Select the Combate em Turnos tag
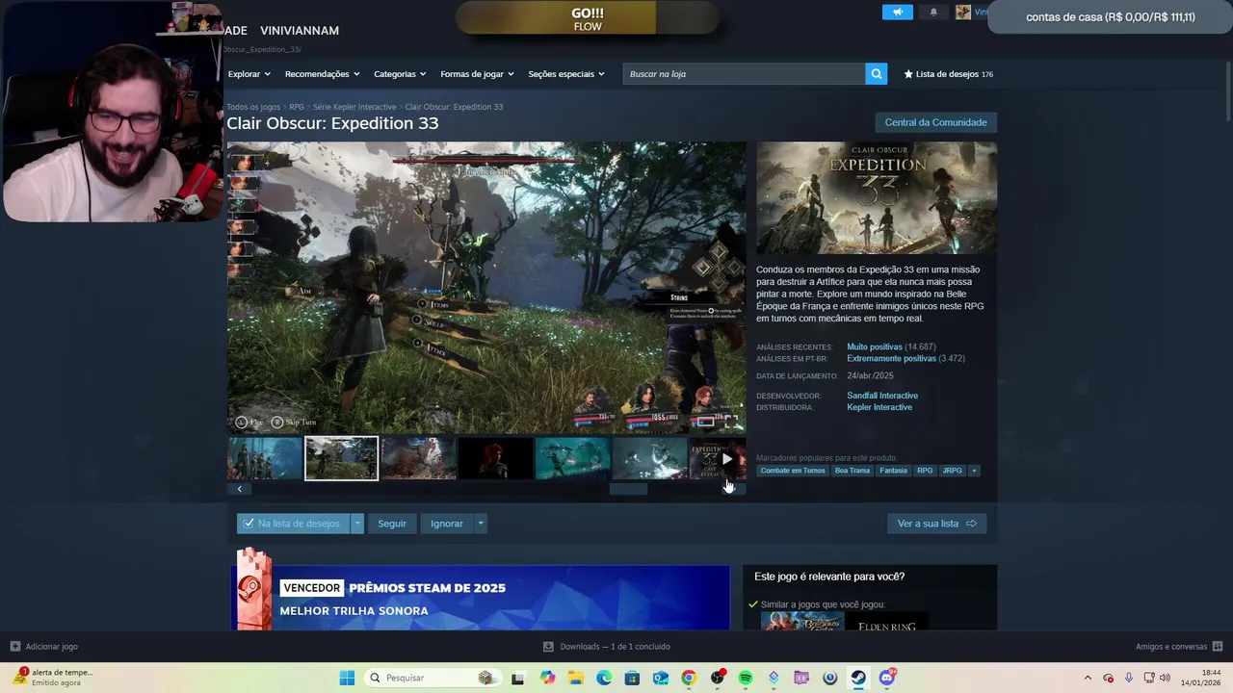Image resolution: width=1233 pixels, height=693 pixels. 793,471
